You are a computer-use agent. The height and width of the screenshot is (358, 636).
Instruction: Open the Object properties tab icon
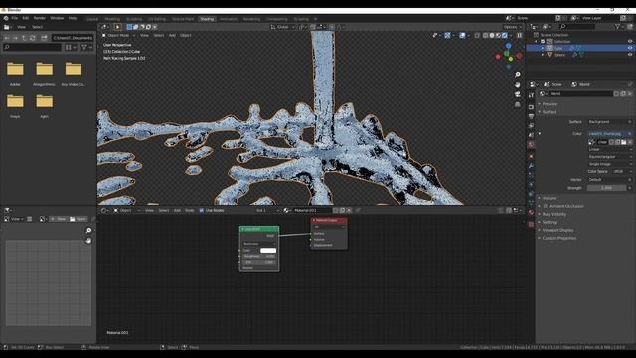pyautogui.click(x=531, y=156)
